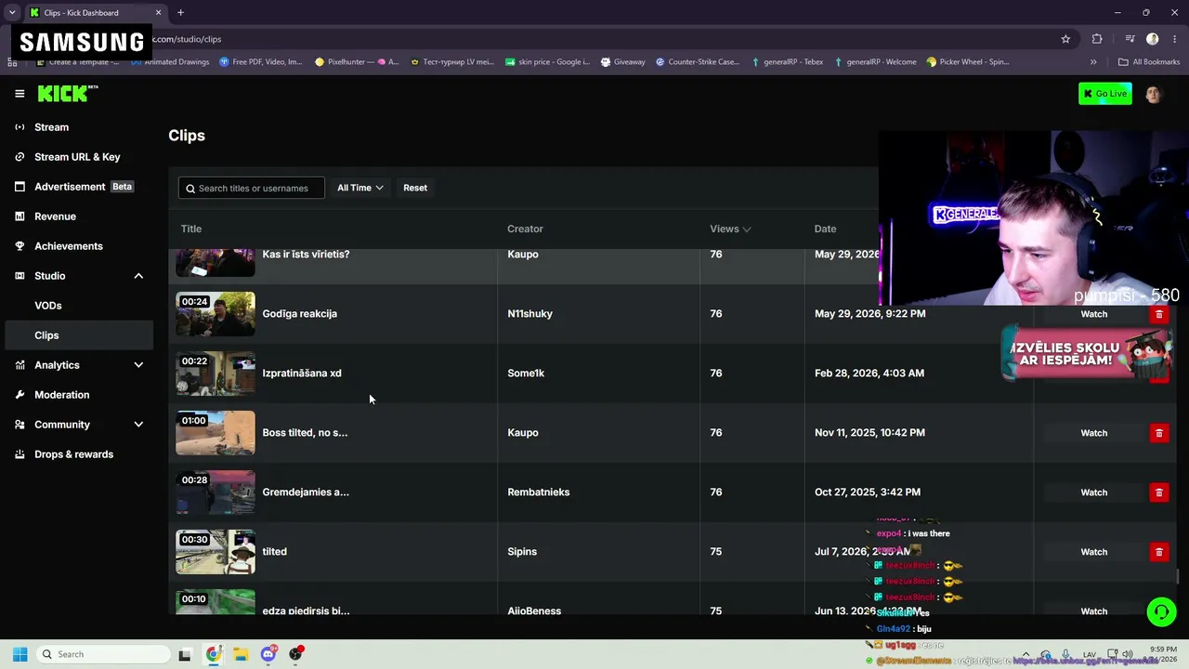Watch the edza piedirsis clip
The image size is (1189, 669).
(1093, 611)
